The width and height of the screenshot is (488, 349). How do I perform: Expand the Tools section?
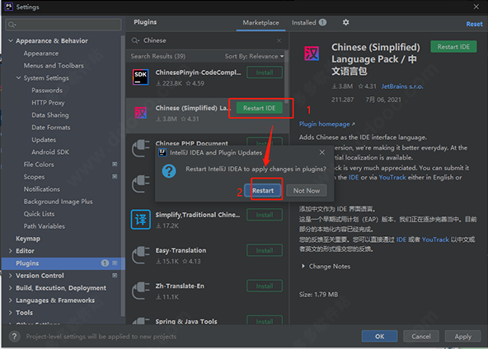(10, 313)
